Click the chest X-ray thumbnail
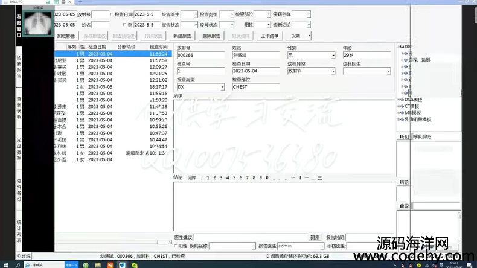477x268 pixels. 37,23
